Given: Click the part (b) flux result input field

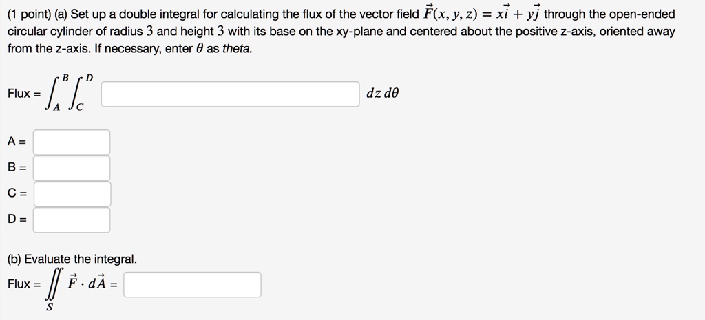Looking at the screenshot, I should 192,284.
